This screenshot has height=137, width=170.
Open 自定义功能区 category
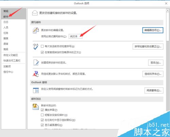pyautogui.click(x=14, y=55)
